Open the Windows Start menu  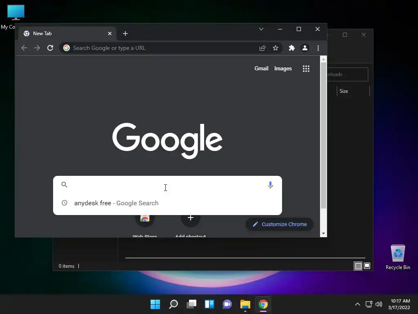coord(155,304)
